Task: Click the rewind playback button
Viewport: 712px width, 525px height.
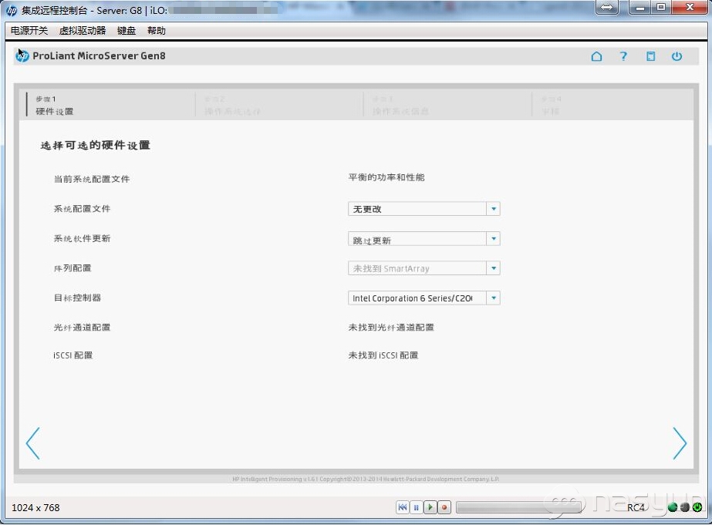Action: coord(403,507)
